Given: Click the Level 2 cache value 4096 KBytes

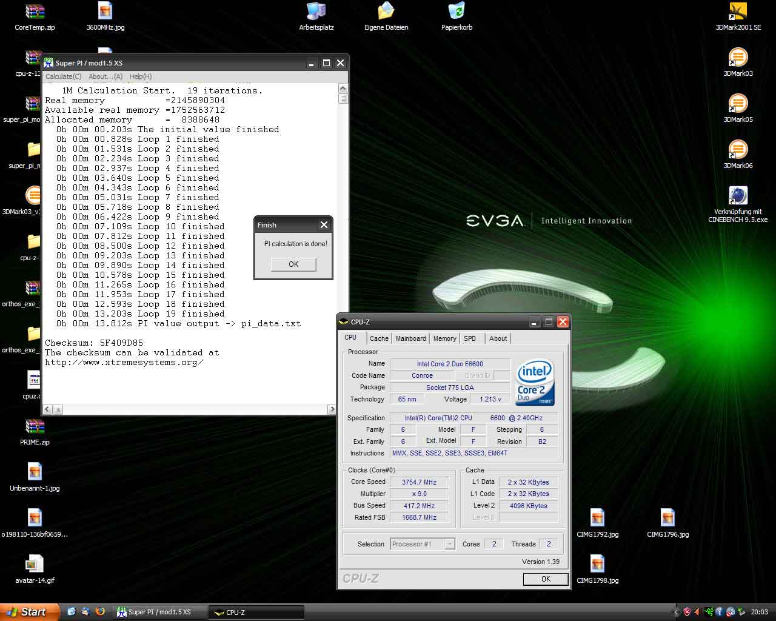Looking at the screenshot, I should click(528, 506).
